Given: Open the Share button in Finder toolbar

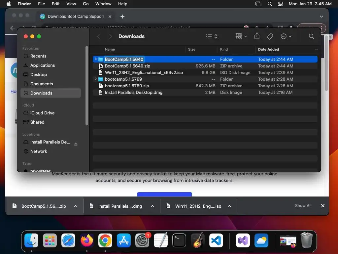Looking at the screenshot, I should click(257, 36).
